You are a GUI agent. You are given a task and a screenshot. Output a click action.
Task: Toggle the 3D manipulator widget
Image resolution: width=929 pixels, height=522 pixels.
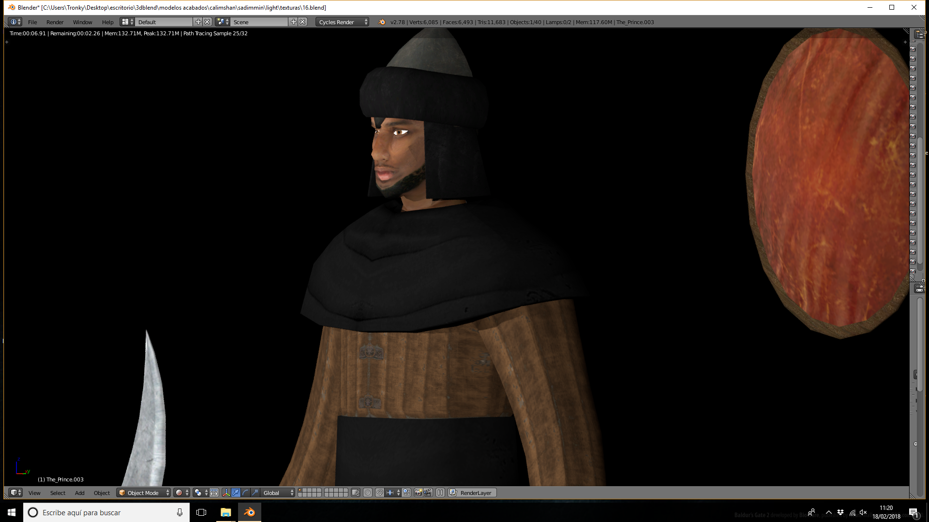(226, 493)
